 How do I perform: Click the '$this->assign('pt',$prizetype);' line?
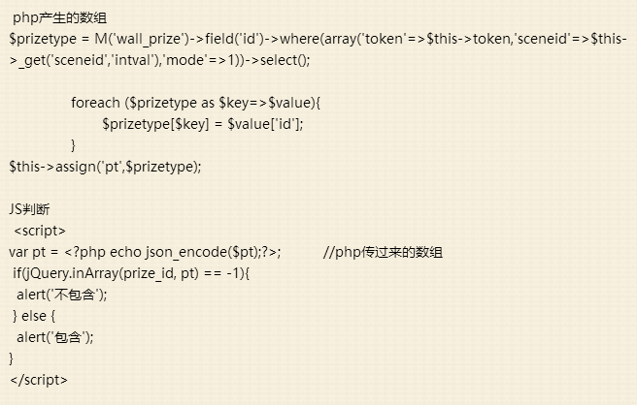tap(105, 166)
